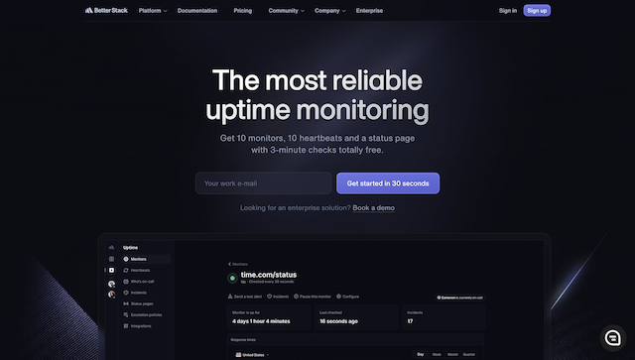This screenshot has width=635, height=360.
Task: Click the Configure gear icon
Action: coord(338,297)
